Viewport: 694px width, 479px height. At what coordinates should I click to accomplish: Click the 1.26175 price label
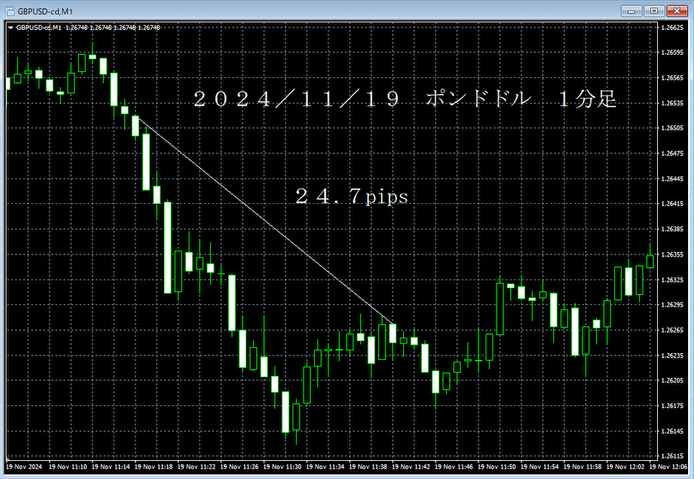pyautogui.click(x=672, y=405)
